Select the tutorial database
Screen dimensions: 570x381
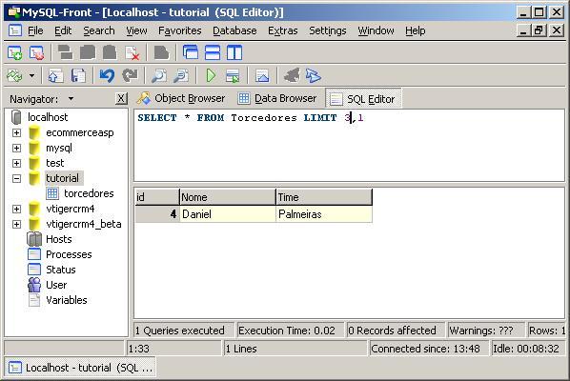pyautogui.click(x=62, y=178)
